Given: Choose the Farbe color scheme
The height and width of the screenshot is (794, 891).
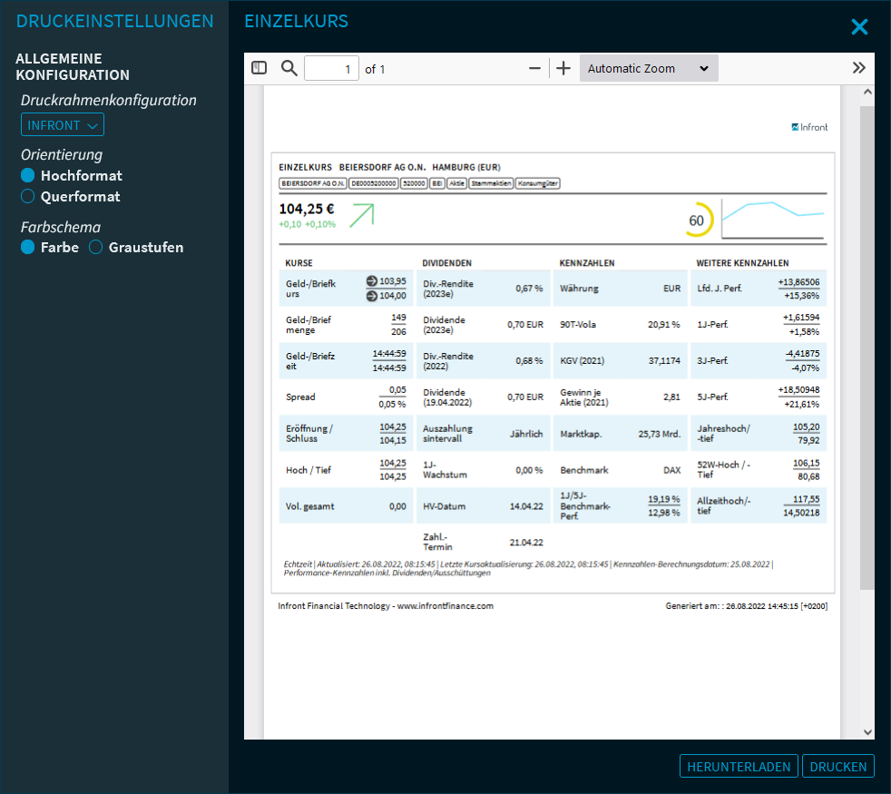Looking at the screenshot, I should [x=28, y=248].
